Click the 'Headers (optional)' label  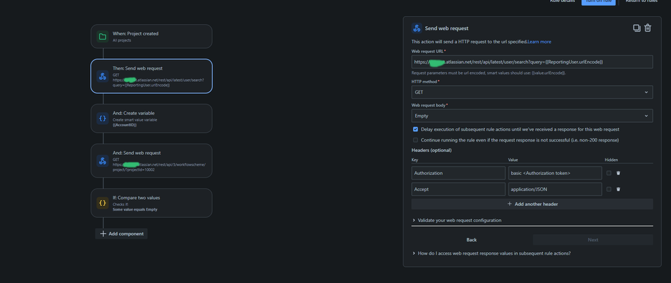click(x=431, y=150)
